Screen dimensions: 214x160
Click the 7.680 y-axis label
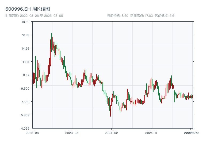click(26, 102)
